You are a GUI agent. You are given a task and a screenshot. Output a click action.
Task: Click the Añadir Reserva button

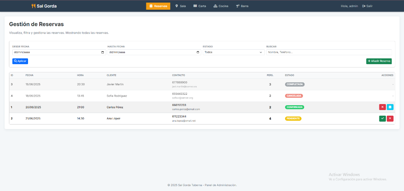point(379,61)
